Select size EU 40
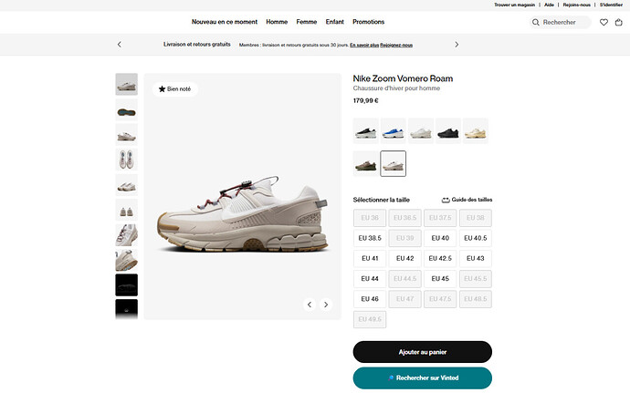Image resolution: width=630 pixels, height=393 pixels. pyautogui.click(x=440, y=239)
